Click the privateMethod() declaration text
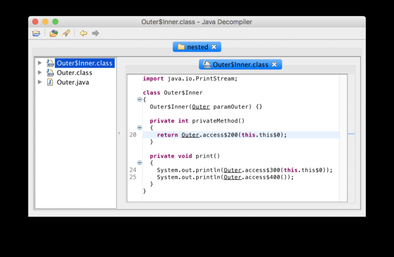The height and width of the screenshot is (257, 394). 197,121
